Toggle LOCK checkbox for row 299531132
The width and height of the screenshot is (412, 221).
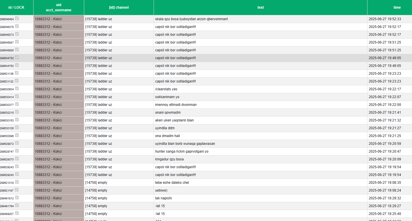click(17, 81)
